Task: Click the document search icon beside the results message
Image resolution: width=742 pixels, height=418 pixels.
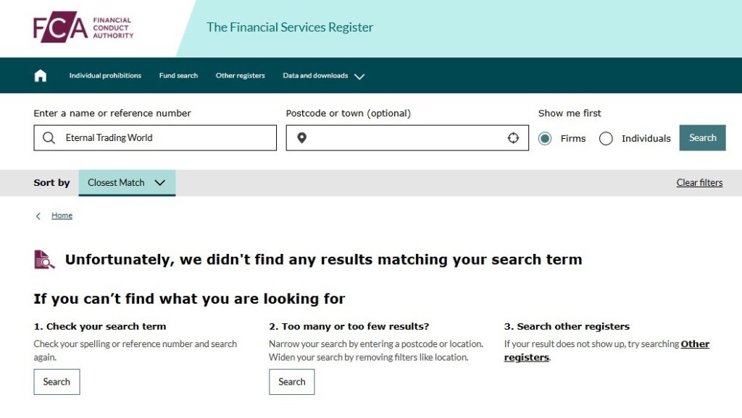Action: click(x=43, y=259)
